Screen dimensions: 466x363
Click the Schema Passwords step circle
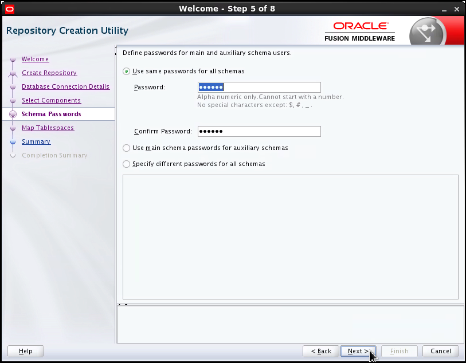13,114
